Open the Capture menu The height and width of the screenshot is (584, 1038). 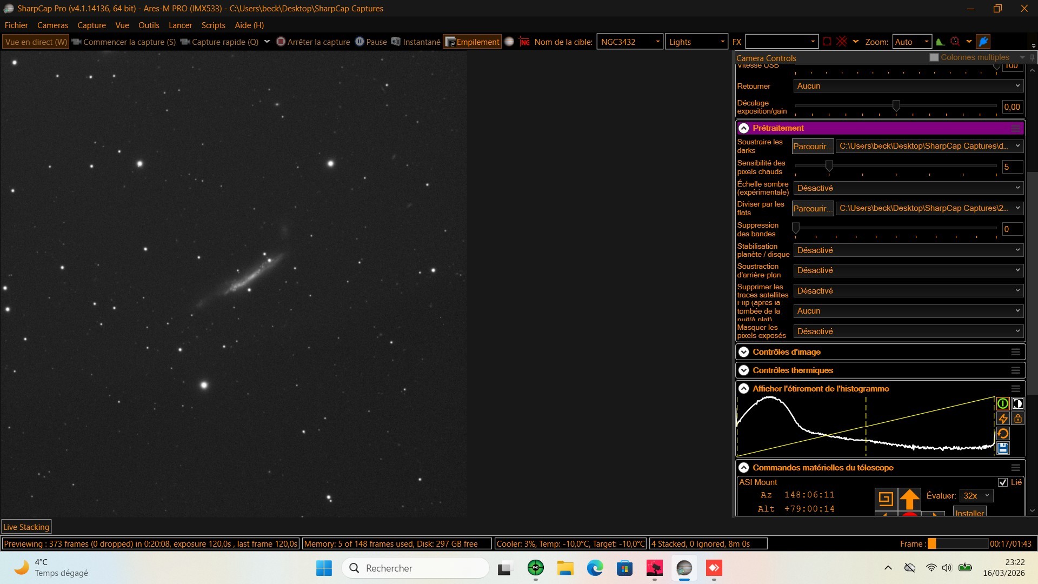click(x=91, y=25)
